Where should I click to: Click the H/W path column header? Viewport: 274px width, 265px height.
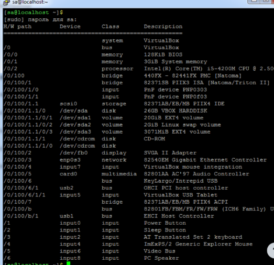click(x=17, y=27)
